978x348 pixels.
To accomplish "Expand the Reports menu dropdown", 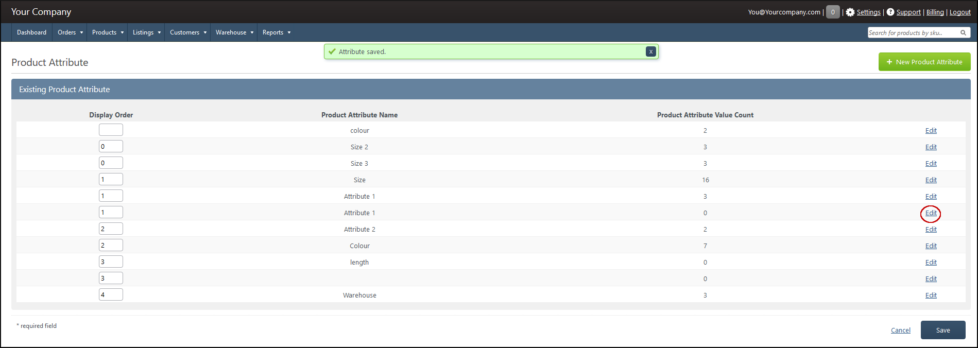I will 277,32.
